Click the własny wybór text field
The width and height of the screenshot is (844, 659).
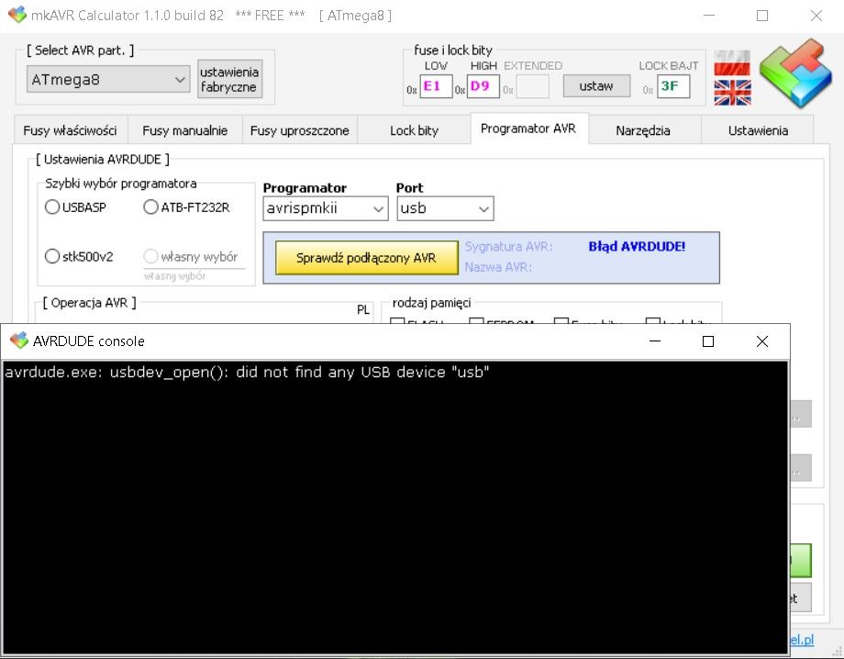point(194,275)
